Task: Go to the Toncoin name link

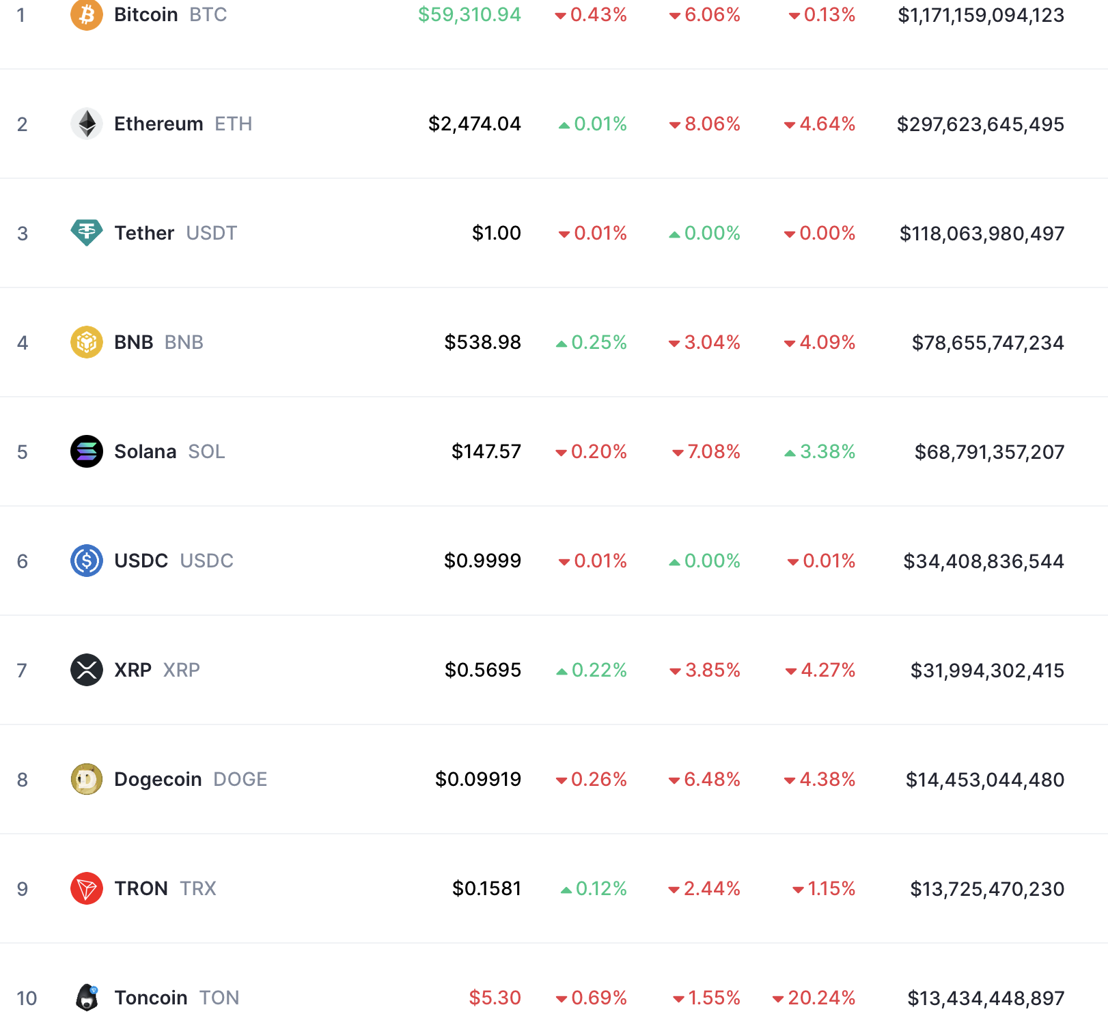Action: [x=150, y=998]
